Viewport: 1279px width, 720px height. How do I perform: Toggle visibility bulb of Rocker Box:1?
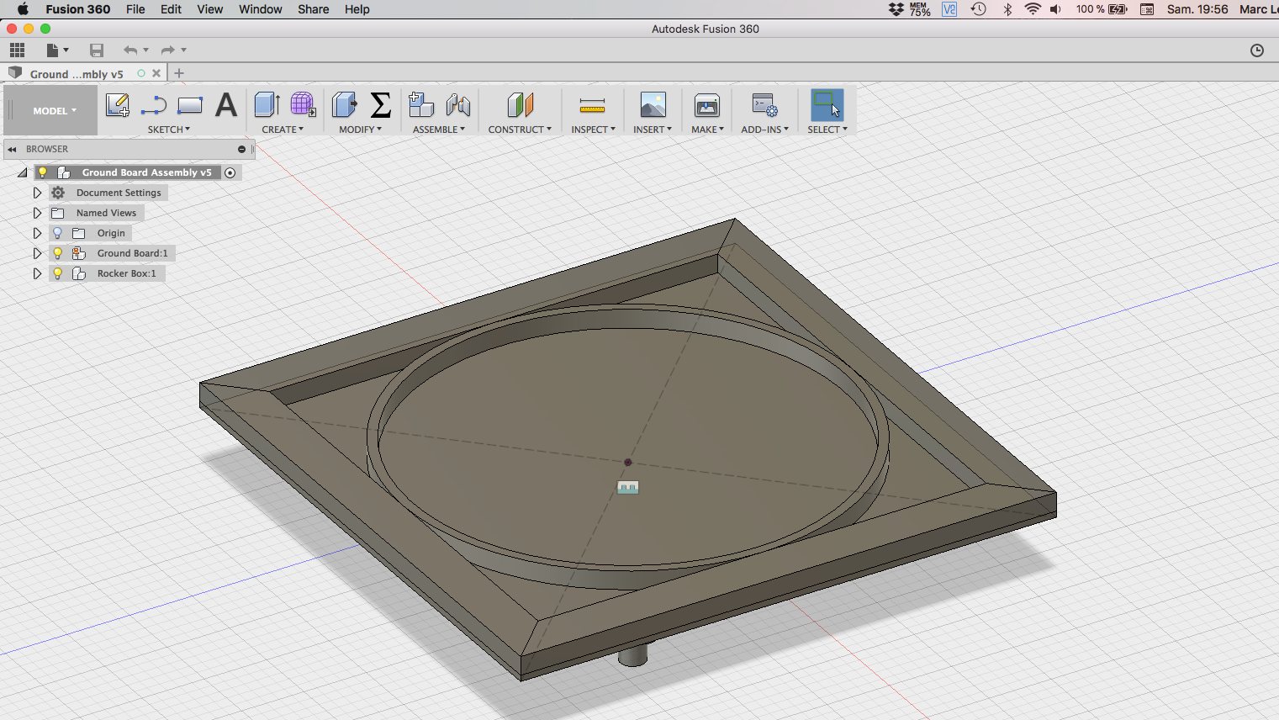coord(57,273)
